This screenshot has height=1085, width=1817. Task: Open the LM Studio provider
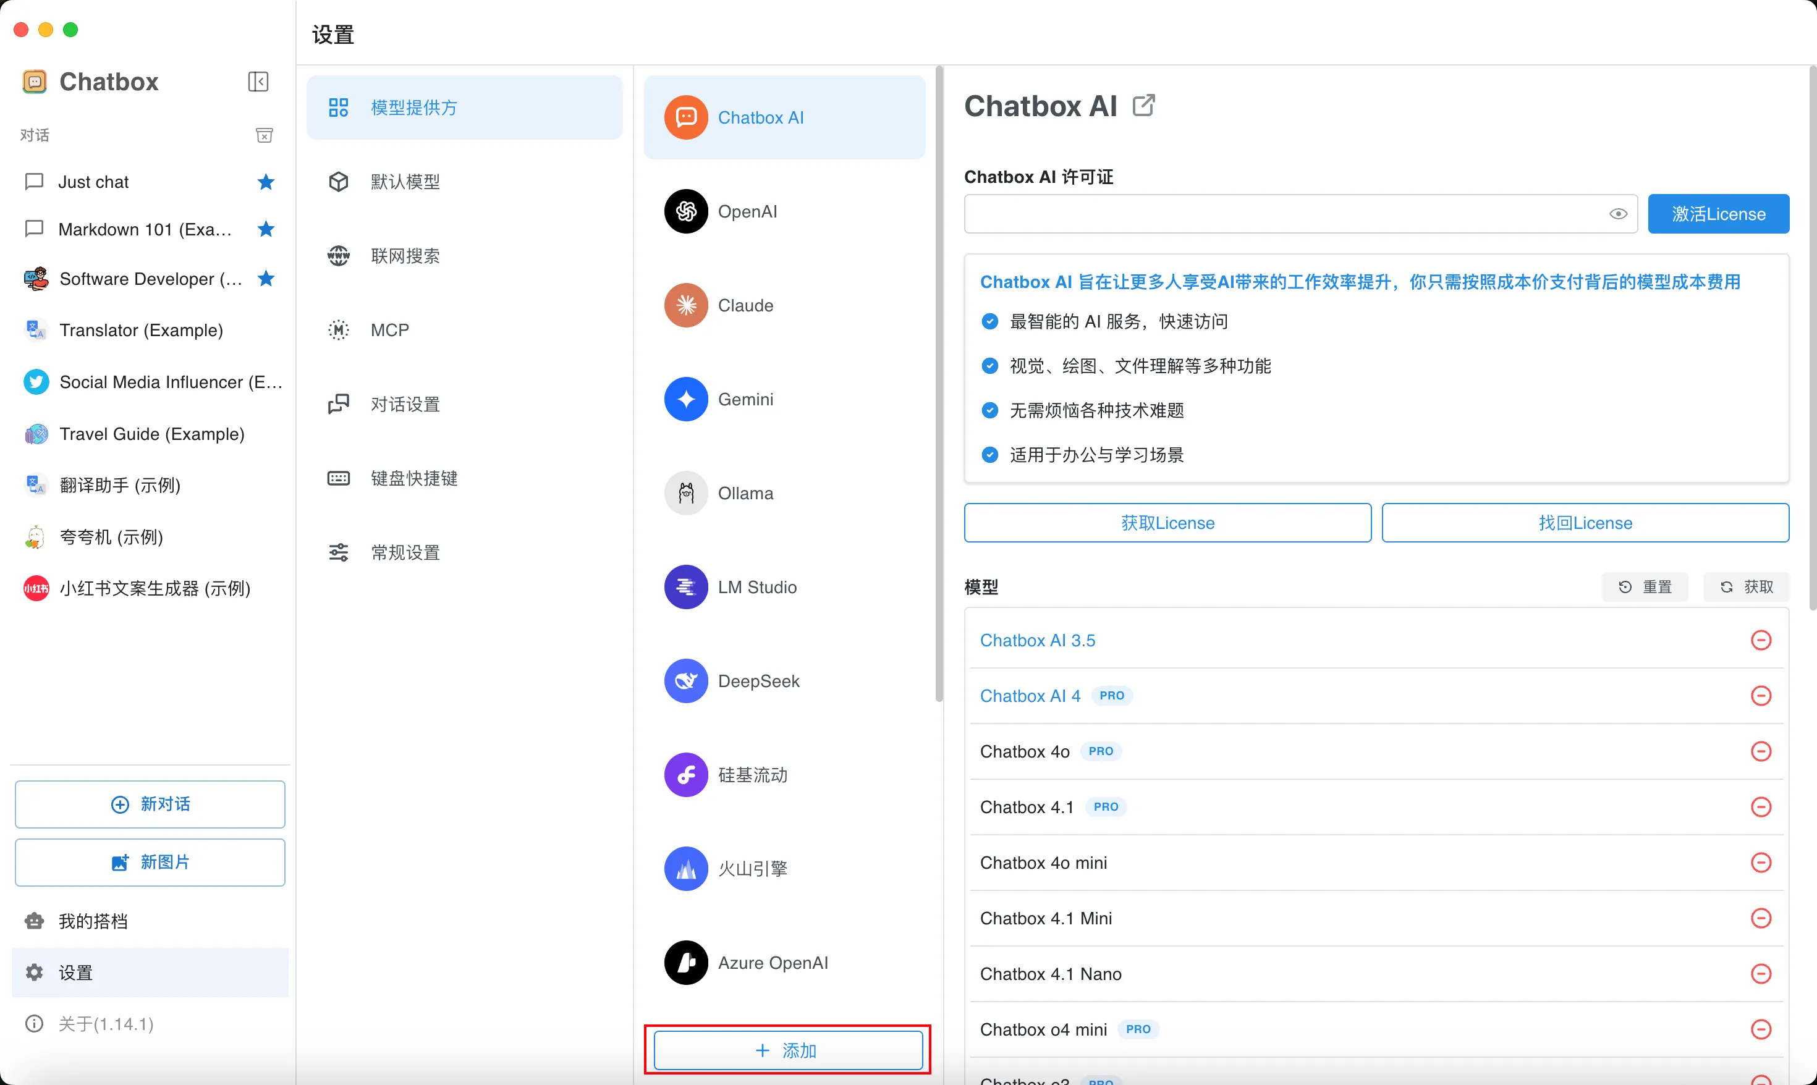[756, 587]
